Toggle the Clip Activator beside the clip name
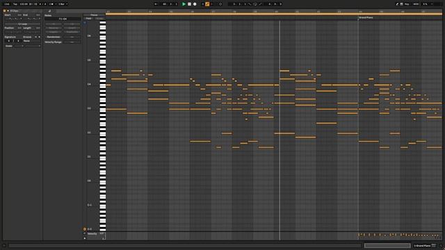 [x=8, y=11]
